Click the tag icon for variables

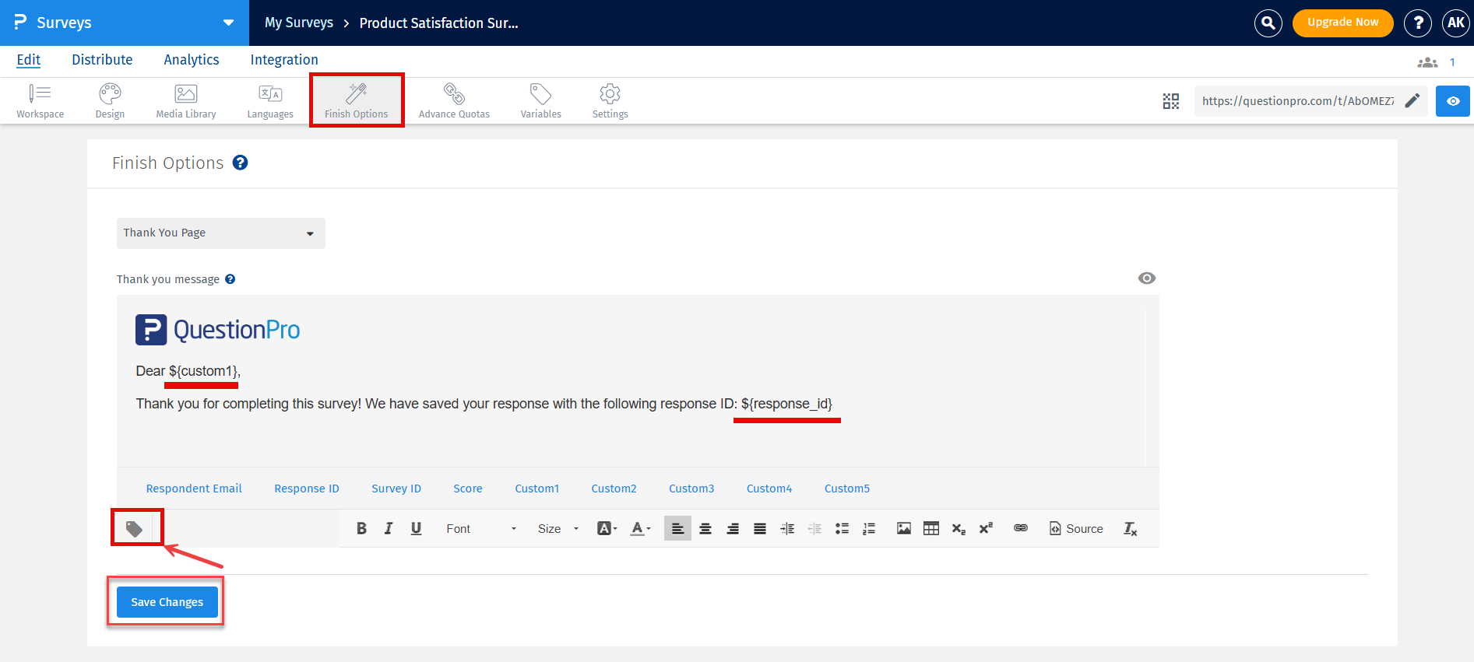[135, 529]
